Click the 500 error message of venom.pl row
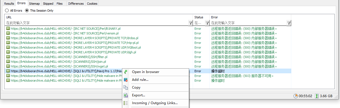340x108 pixels. [244, 33]
